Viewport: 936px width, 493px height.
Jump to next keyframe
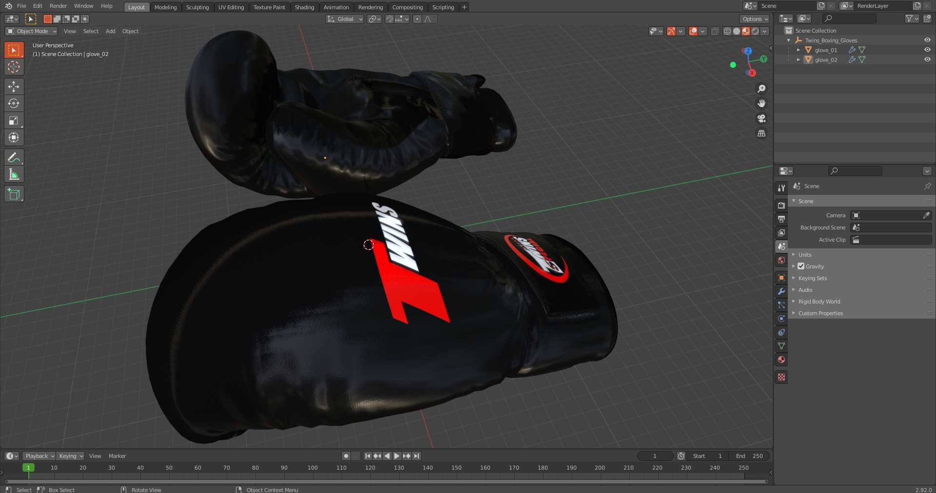click(407, 456)
